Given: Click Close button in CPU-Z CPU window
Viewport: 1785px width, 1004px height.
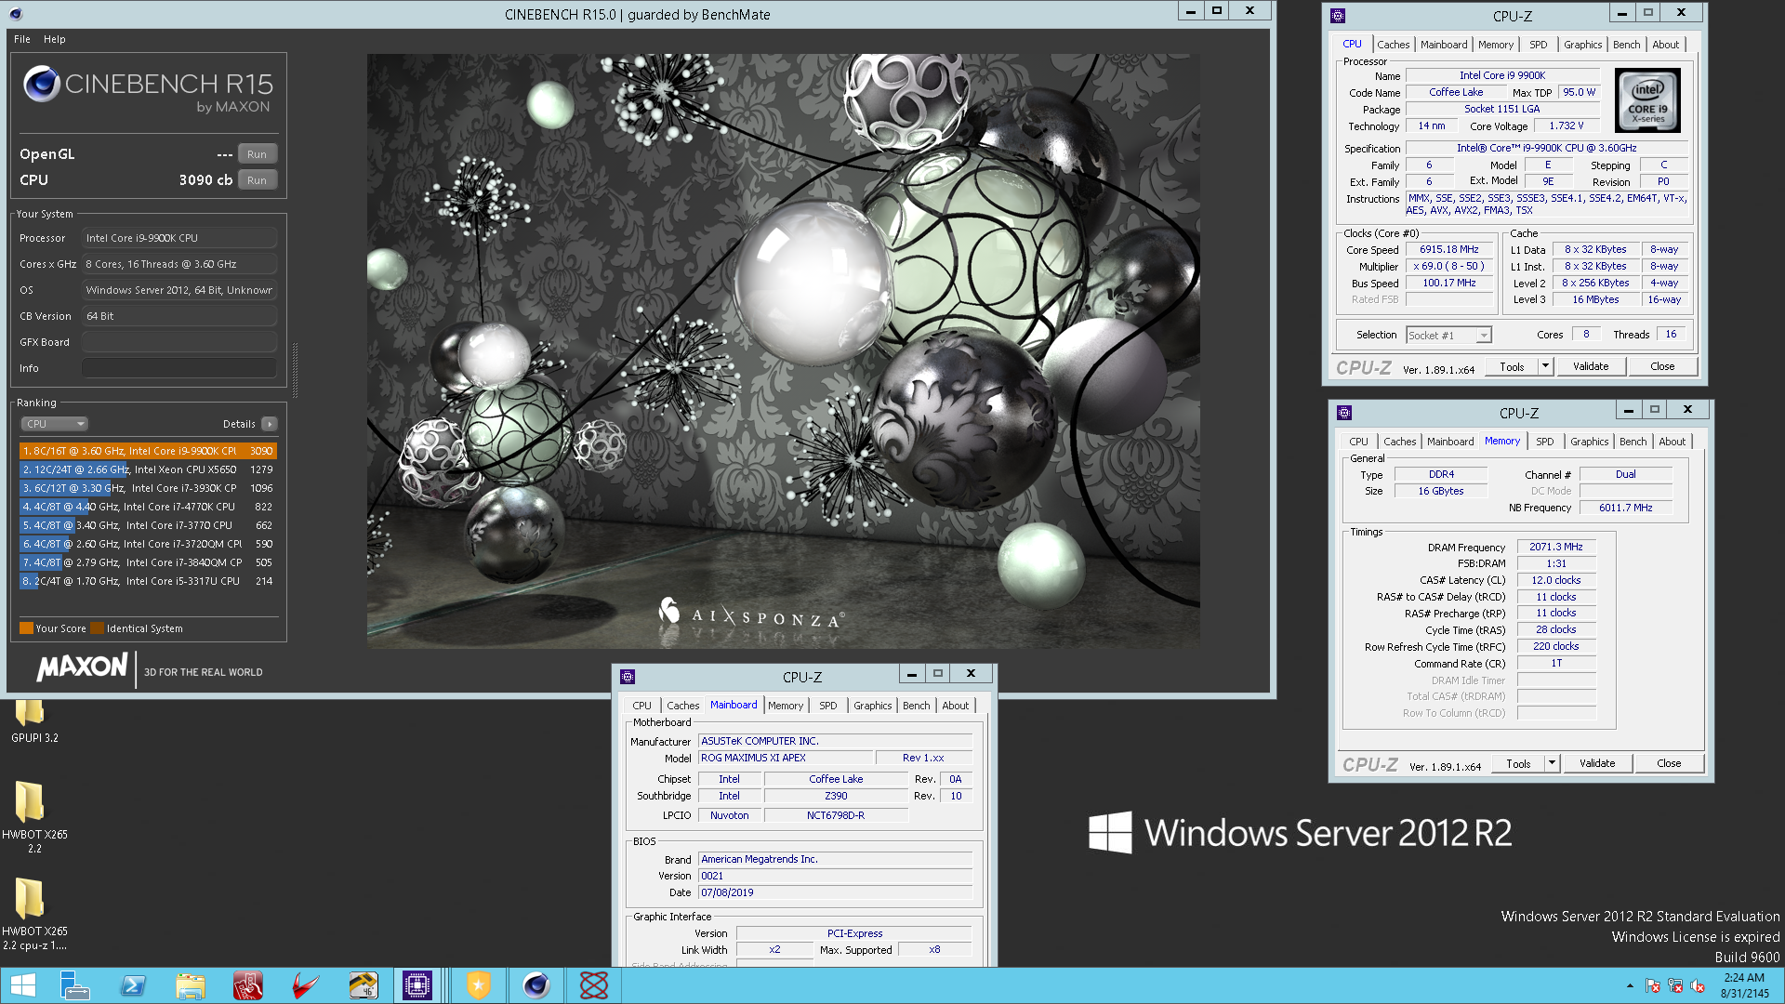Looking at the screenshot, I should pyautogui.click(x=1662, y=366).
